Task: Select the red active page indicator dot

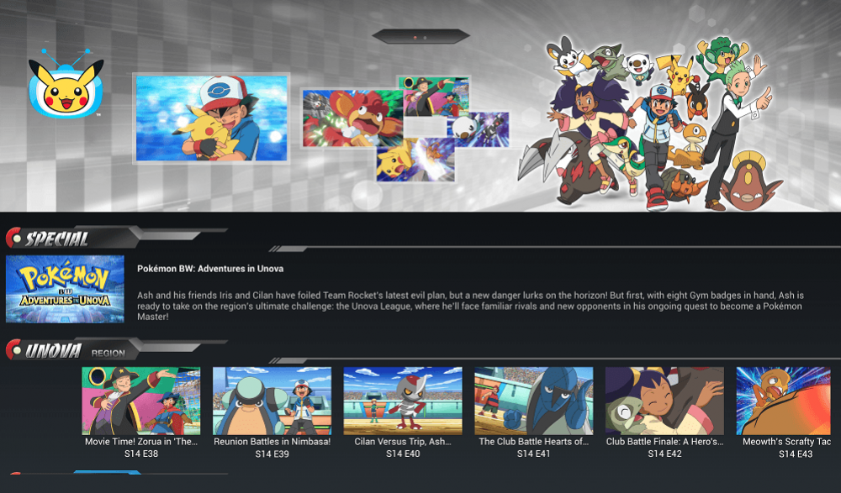Action: (x=415, y=38)
